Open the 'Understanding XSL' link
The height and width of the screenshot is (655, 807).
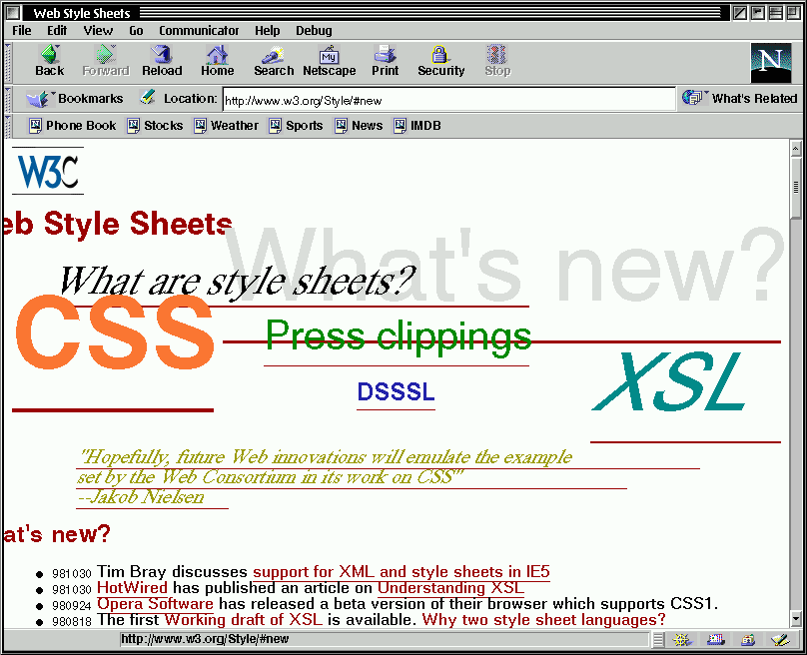[x=450, y=587]
